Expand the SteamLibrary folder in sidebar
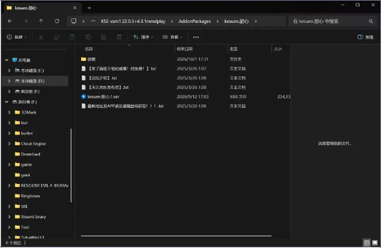Viewport: 381px width, 248px height. (9, 217)
